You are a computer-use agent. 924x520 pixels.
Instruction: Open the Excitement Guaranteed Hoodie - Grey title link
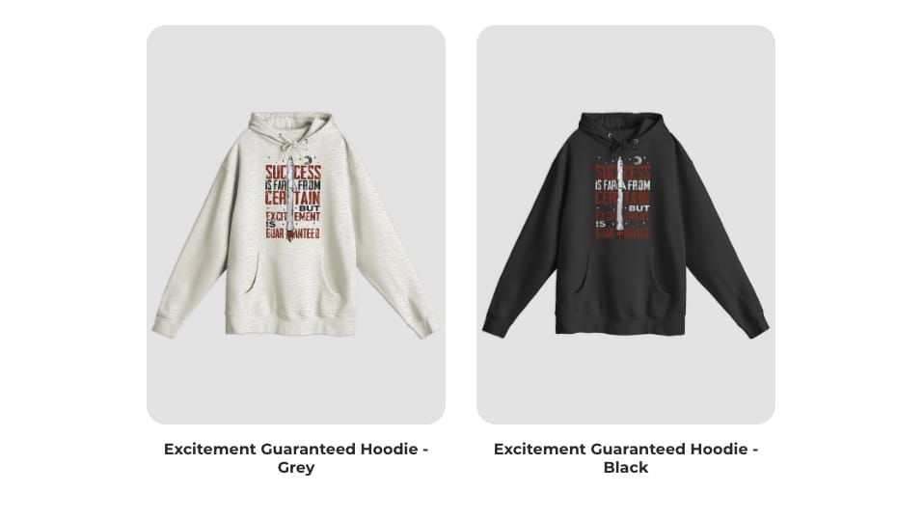296,458
